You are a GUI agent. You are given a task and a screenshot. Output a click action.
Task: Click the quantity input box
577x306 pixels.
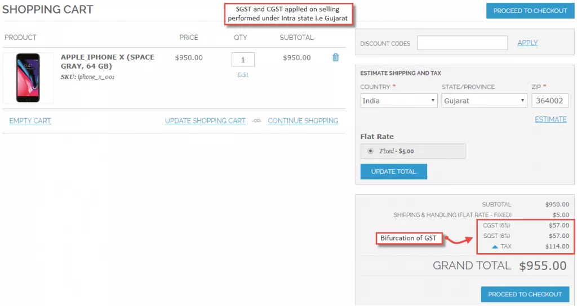click(x=243, y=60)
